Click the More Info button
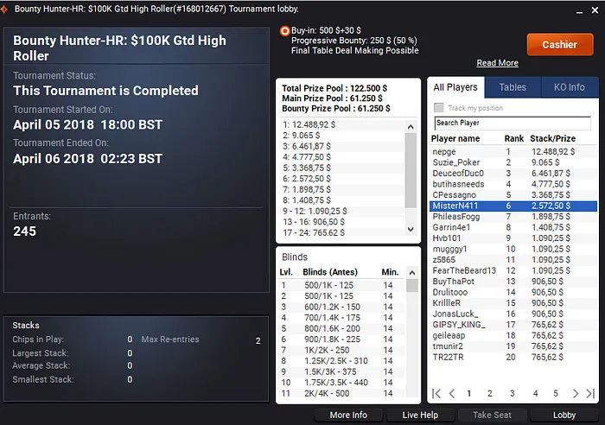Viewport: 605px width, 425px height. pyautogui.click(x=348, y=415)
